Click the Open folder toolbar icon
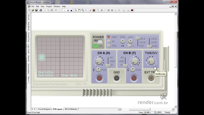Image resolution: width=204 pixels, height=115 pixels. click(x=33, y=10)
